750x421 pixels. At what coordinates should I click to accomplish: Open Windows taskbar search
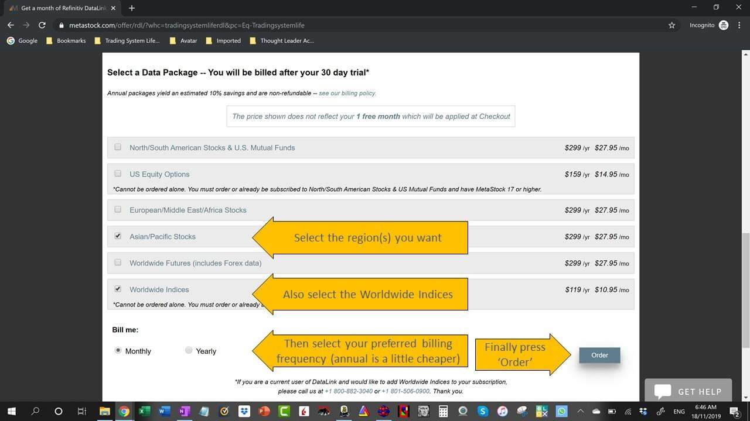(35, 411)
